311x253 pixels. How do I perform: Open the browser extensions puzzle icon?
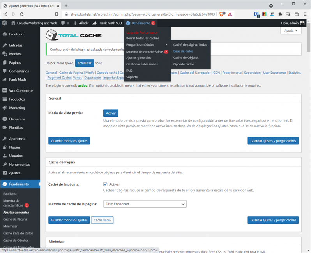[x=280, y=14]
